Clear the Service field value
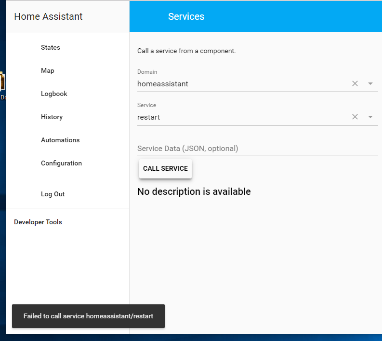Viewport: 382px width, 341px height. [x=355, y=117]
